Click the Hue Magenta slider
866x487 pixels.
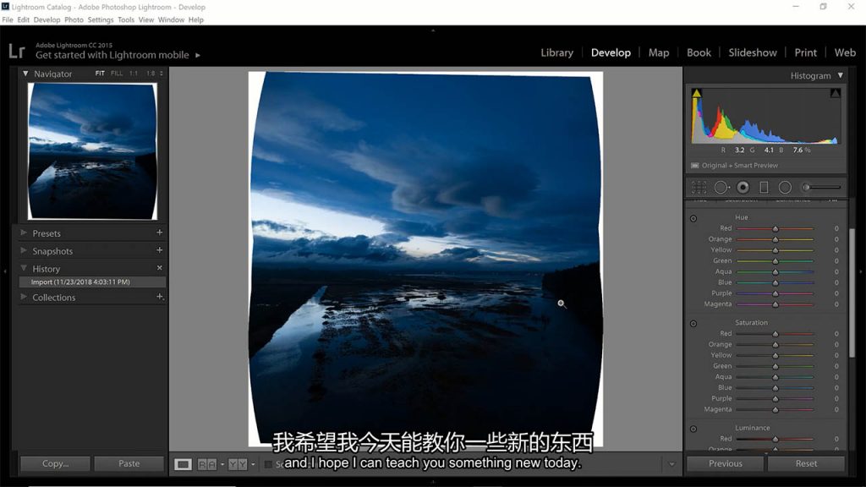[775, 304]
